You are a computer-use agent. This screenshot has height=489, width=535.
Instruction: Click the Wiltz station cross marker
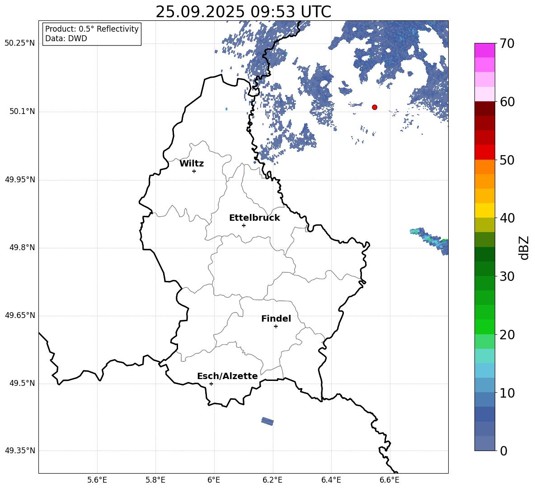click(x=194, y=171)
